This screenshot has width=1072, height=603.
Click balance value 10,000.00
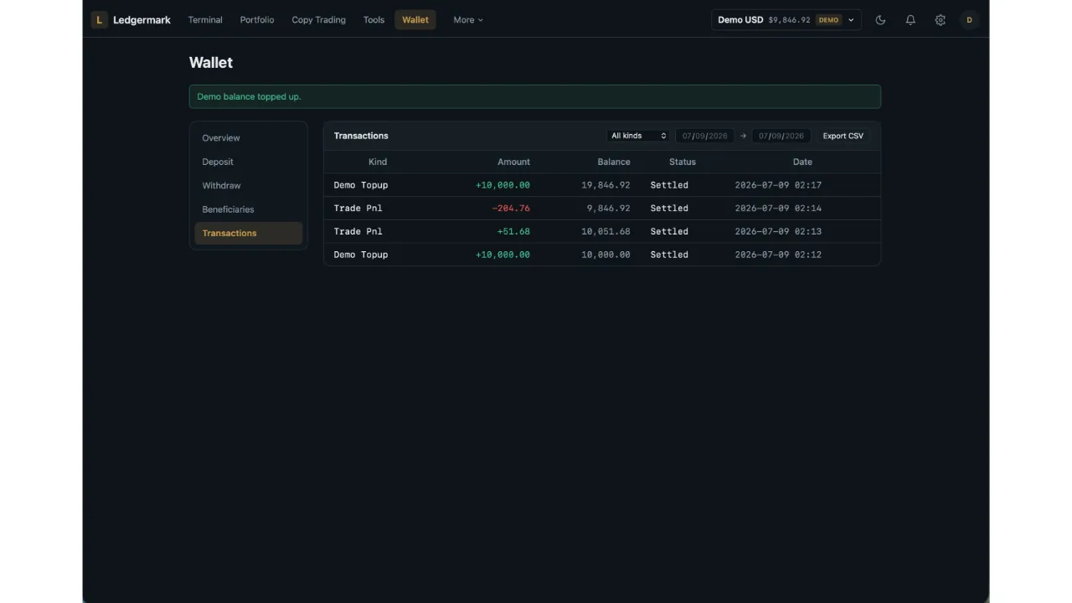point(606,255)
